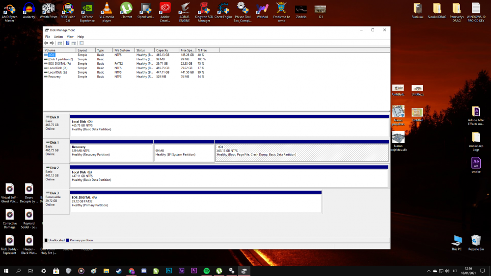The image size is (491, 276).
Task: Sort by the File System column header
Action: pyautogui.click(x=124, y=50)
